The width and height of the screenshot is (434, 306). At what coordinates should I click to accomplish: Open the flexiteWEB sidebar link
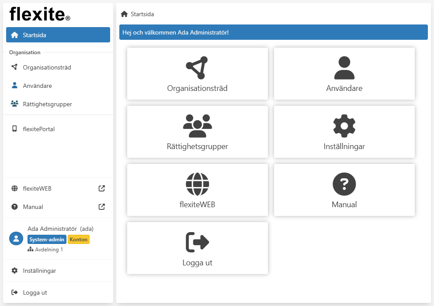58,188
